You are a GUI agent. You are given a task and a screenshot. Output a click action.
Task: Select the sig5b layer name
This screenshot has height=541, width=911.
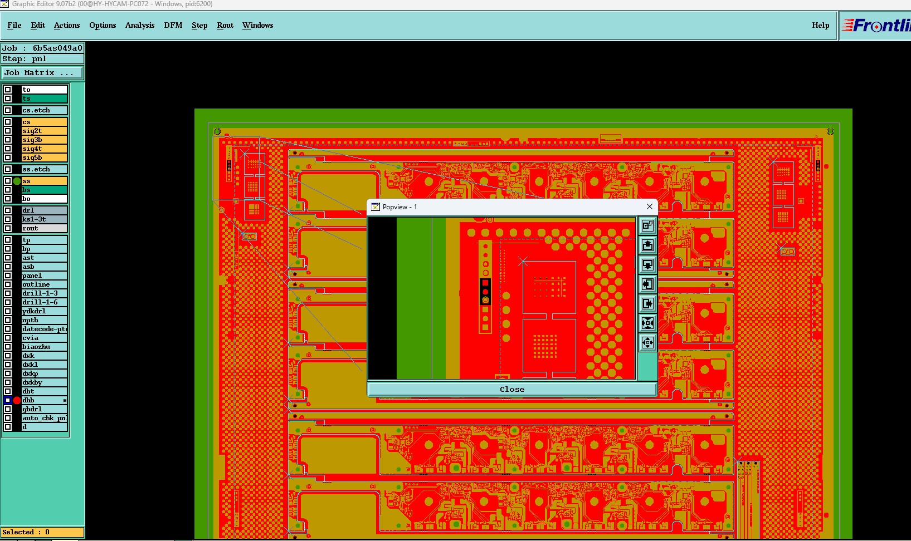[44, 158]
